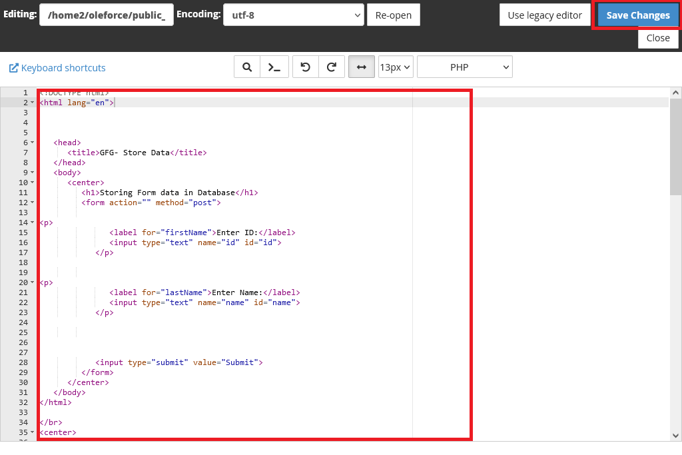The height and width of the screenshot is (455, 682).
Task: Collapse the p block at line 14
Action: (32, 223)
